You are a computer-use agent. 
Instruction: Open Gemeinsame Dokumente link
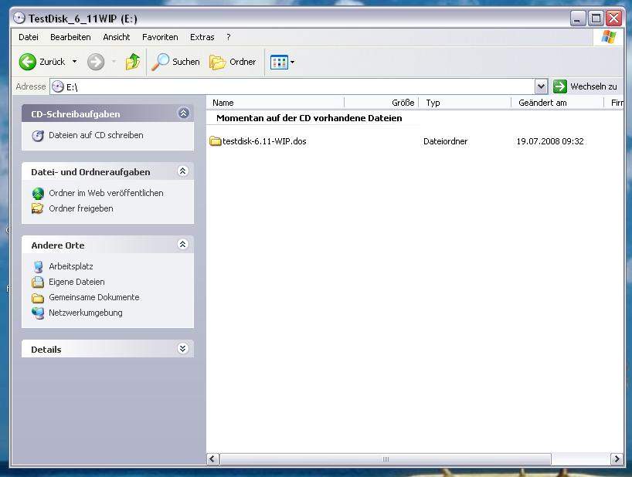[x=94, y=297]
